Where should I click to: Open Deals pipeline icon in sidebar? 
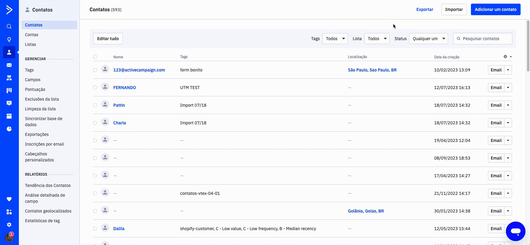click(9, 90)
